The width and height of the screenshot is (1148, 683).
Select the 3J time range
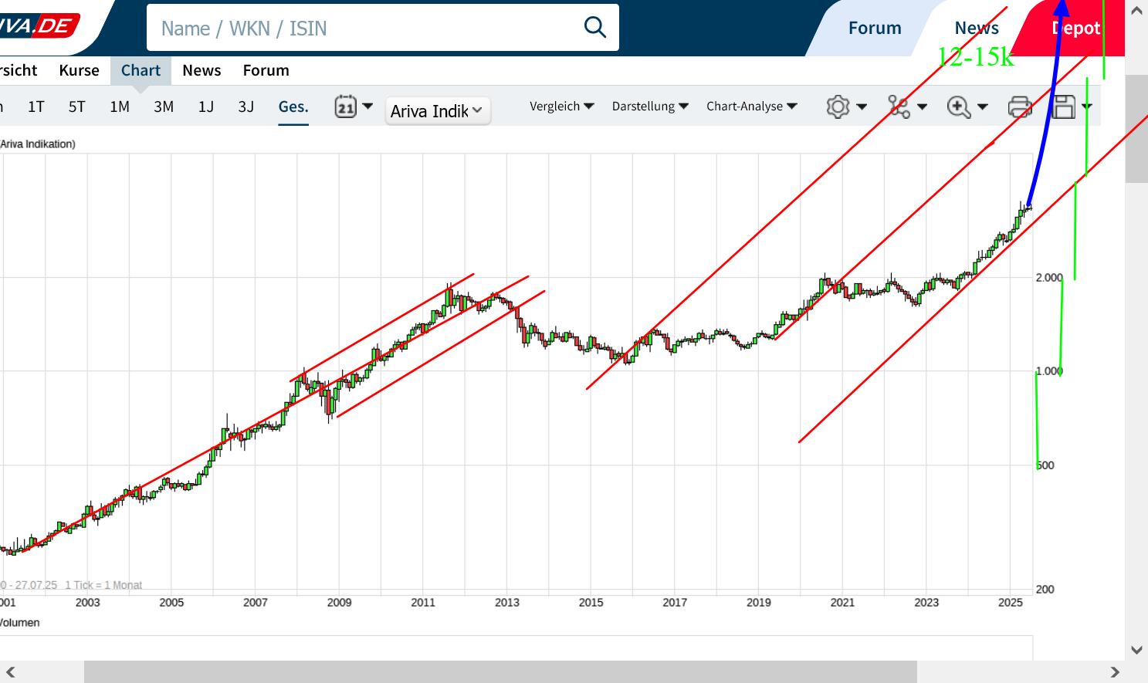246,107
